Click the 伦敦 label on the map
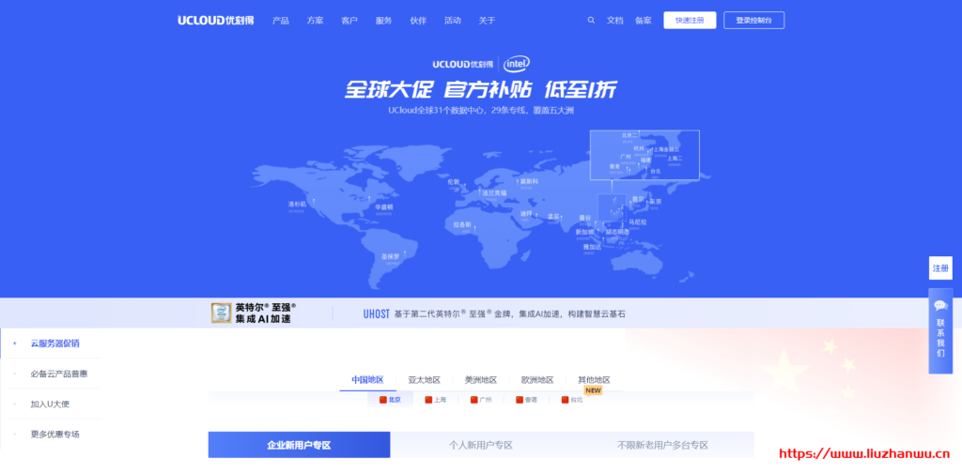962x473 pixels. (454, 182)
